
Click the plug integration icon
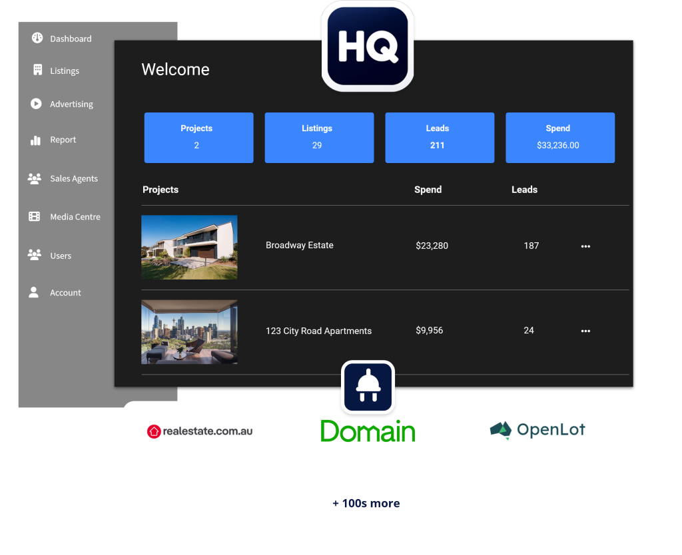click(x=368, y=387)
